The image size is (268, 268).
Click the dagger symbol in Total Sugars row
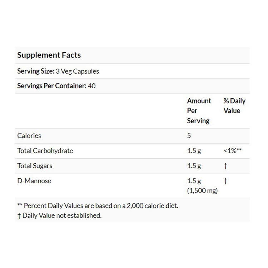[x=225, y=166]
